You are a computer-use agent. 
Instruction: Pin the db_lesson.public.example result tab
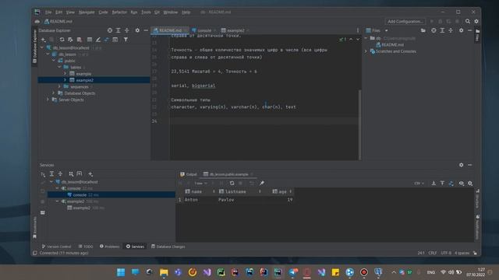tap(262, 184)
